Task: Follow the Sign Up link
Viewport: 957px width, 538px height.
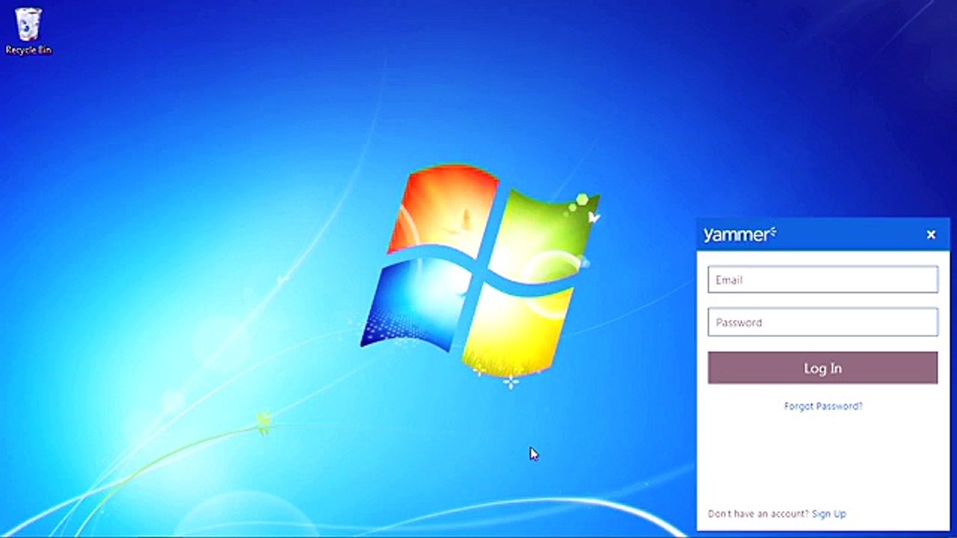Action: (829, 514)
